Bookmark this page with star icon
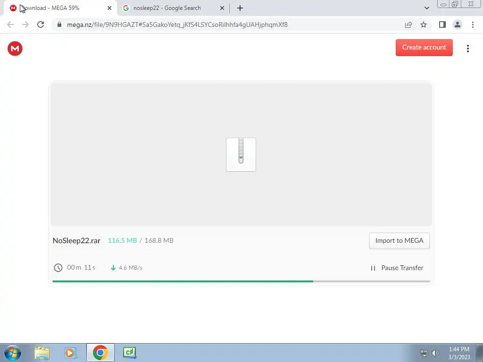Image resolution: width=483 pixels, height=362 pixels. point(424,25)
